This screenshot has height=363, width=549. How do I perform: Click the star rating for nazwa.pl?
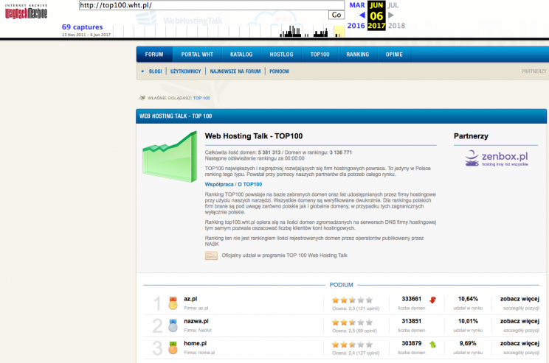352,322
